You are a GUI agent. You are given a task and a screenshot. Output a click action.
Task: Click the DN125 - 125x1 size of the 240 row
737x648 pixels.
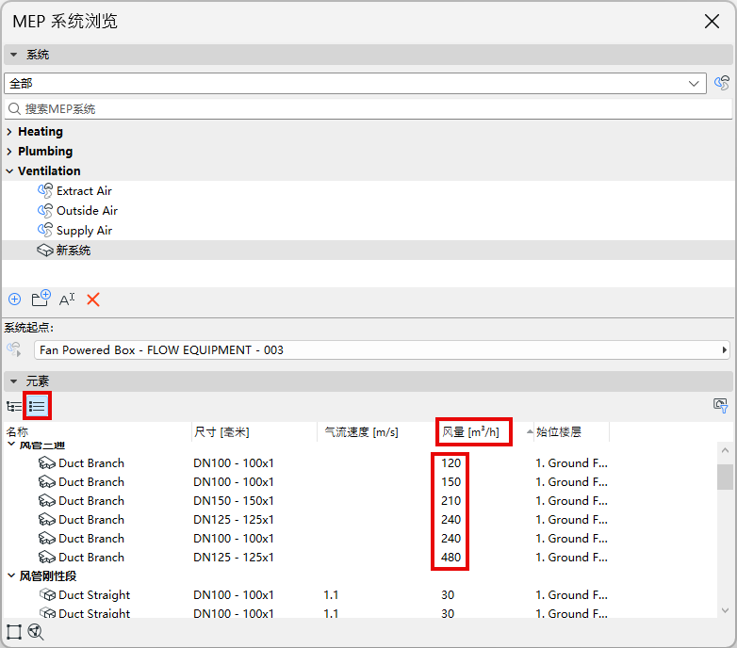[x=234, y=520]
